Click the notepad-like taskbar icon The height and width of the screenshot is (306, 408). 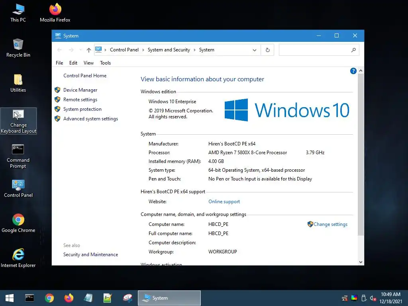coord(88,298)
